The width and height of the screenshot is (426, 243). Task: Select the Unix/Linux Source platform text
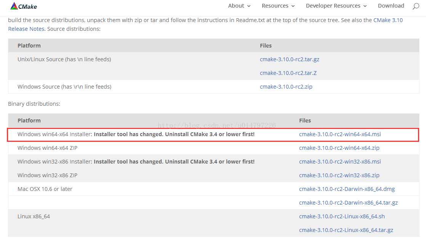64,59
